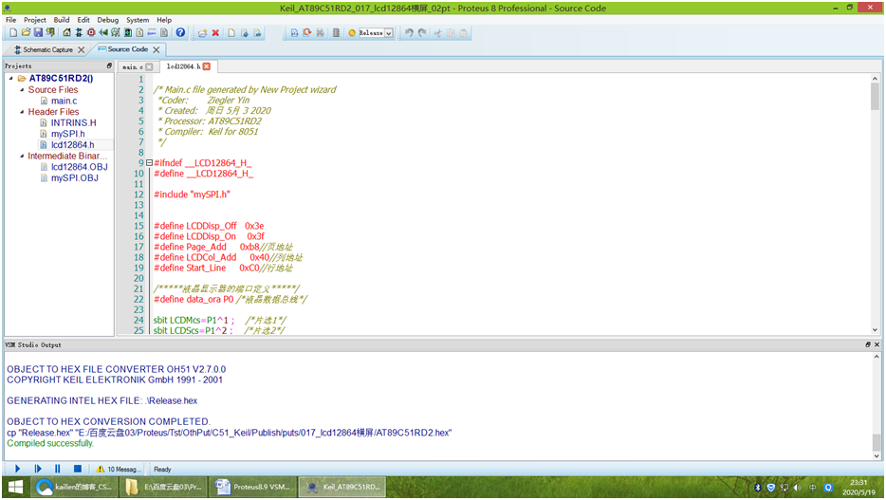The height and width of the screenshot is (500, 886).
Task: Open the Proteus8.9 VSM taskbar item
Action: pyautogui.click(x=252, y=487)
